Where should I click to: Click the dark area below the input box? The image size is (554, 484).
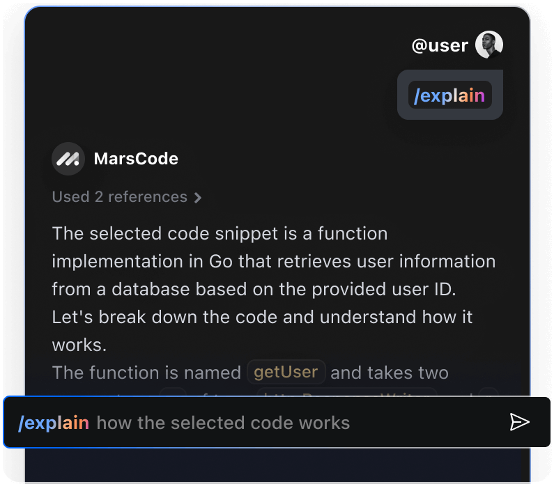pos(277,465)
